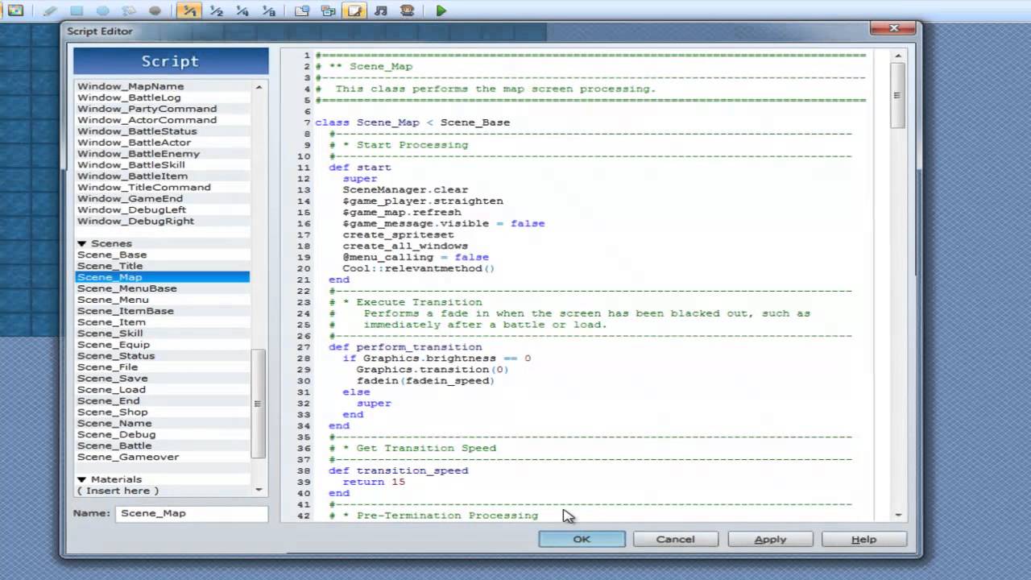This screenshot has width=1031, height=580.
Task: Click code line 'Cool::relevantmethod()'
Action: tap(418, 268)
